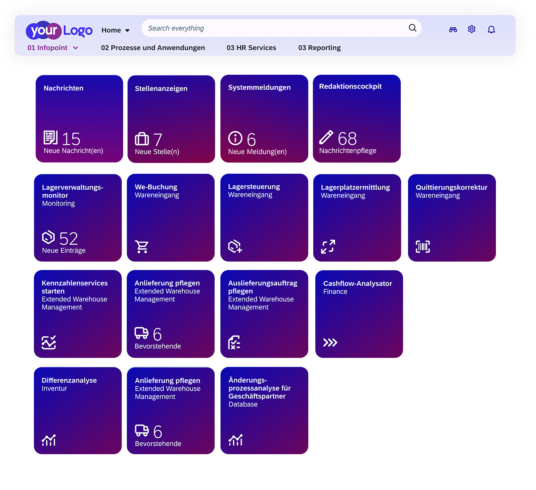The height and width of the screenshot is (490, 536).
Task: Click the news icon on Nachrichten tile
Action: pos(50,138)
